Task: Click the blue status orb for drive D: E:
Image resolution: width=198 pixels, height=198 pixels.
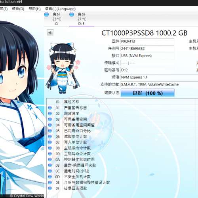Action: click(72, 14)
